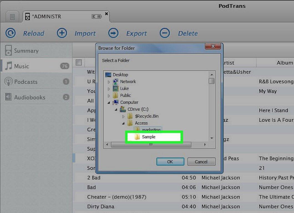The height and width of the screenshot is (213, 294).
Task: Open the Podcasts sidebar section
Action: click(x=36, y=82)
